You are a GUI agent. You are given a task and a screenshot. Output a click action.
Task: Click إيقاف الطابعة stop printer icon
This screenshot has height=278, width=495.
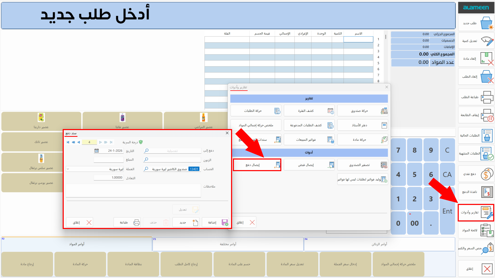[487, 115]
